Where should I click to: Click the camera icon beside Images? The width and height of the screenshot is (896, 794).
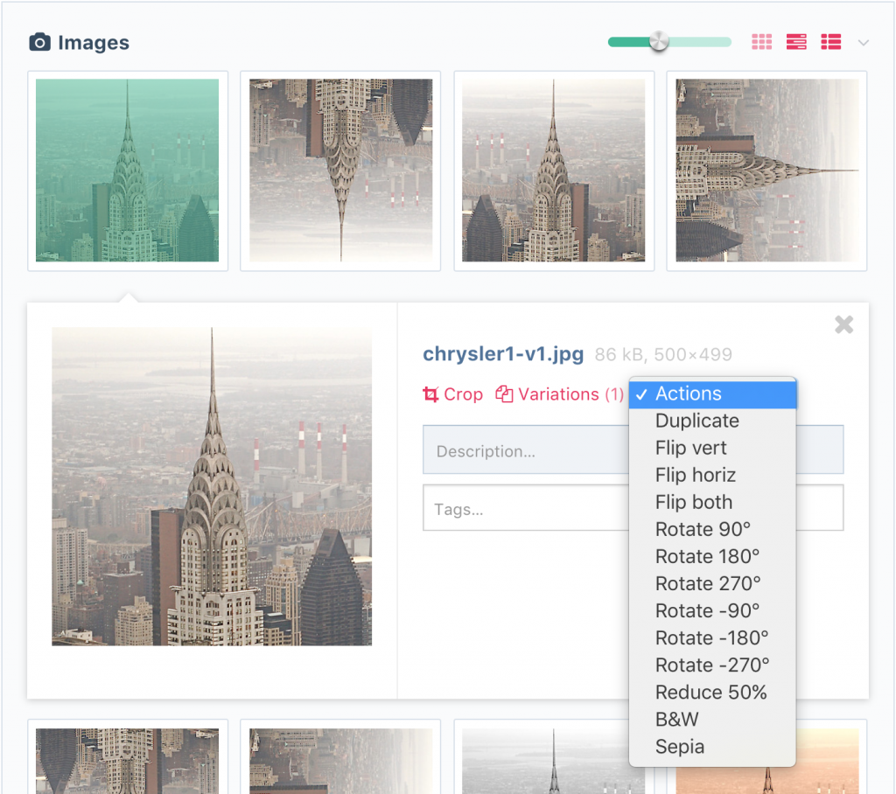tap(39, 42)
